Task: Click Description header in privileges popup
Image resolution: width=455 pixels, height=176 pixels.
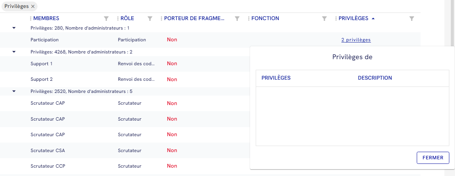Action: coord(375,78)
